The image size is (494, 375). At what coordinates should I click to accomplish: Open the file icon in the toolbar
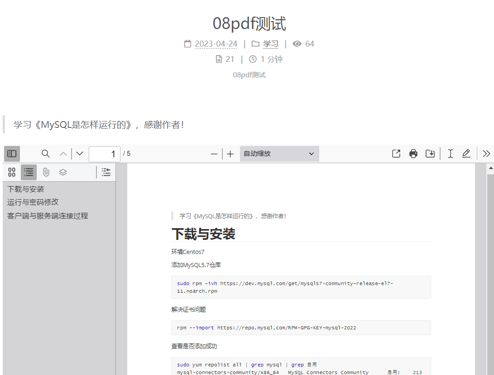[x=396, y=154]
